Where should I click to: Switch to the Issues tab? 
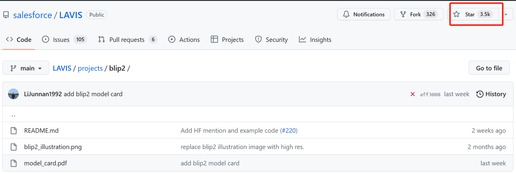pyautogui.click(x=65, y=39)
